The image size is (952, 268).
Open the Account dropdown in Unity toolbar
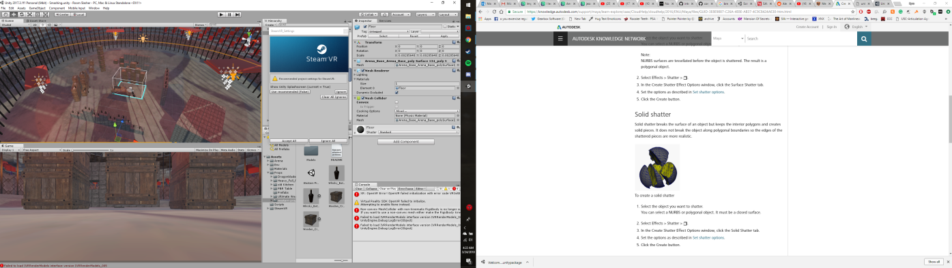(401, 14)
